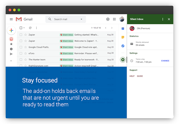The width and height of the screenshot is (179, 124).
Task: Open the Inbox sidebar icon
Action: click(11, 39)
